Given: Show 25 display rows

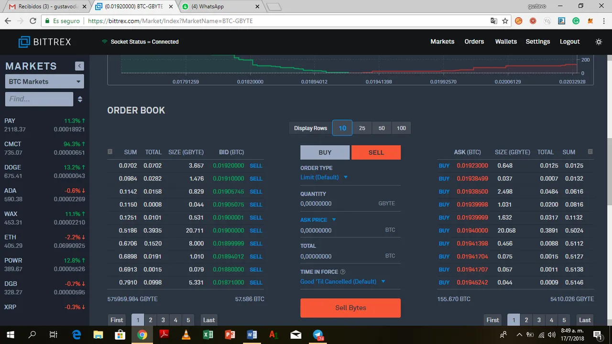Looking at the screenshot, I should [362, 128].
